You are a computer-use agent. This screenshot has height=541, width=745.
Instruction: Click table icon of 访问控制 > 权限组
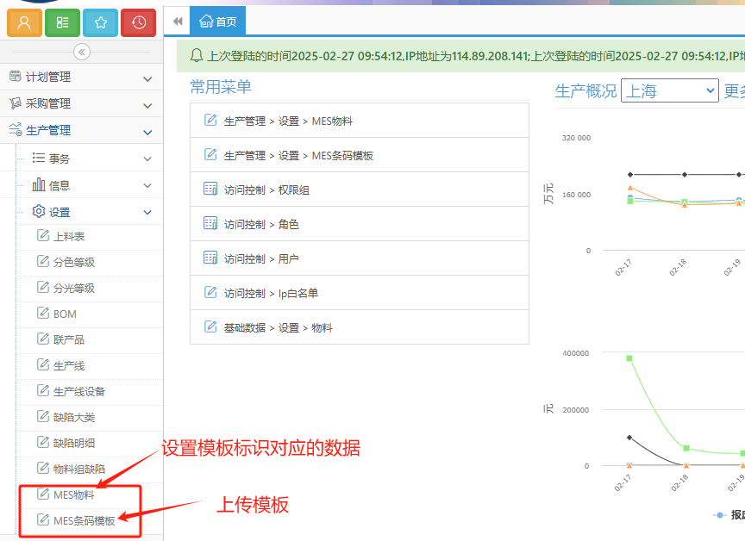point(210,189)
